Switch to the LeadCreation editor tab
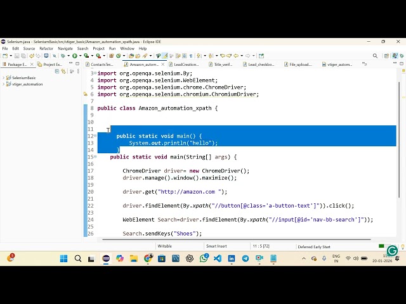The image size is (406, 304). (x=185, y=64)
